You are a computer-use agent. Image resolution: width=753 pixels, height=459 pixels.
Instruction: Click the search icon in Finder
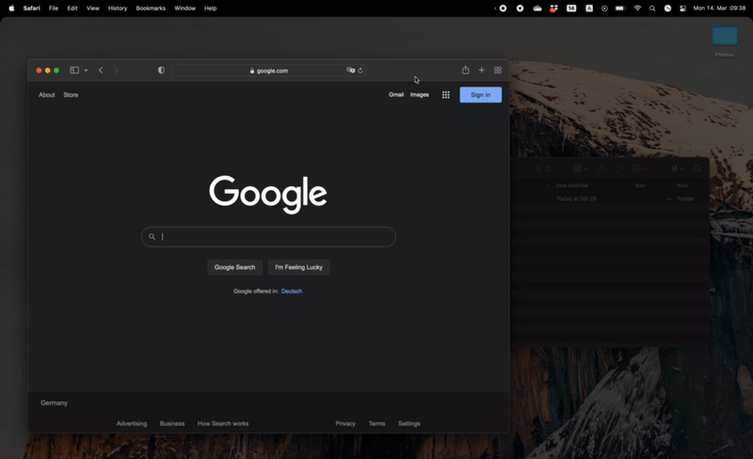coord(697,168)
